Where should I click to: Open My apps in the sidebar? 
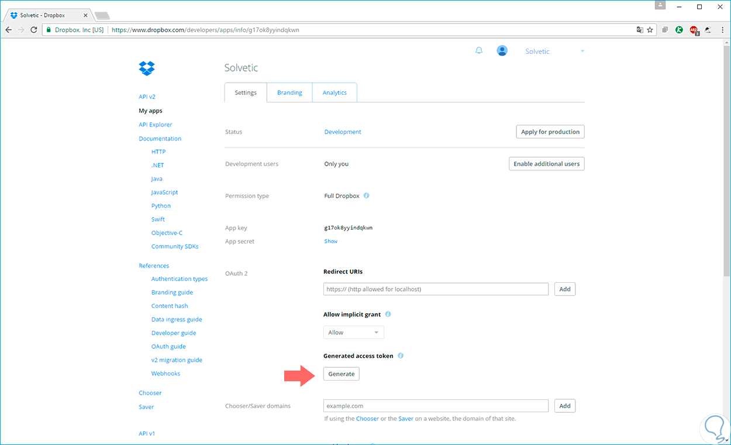pyautogui.click(x=150, y=111)
